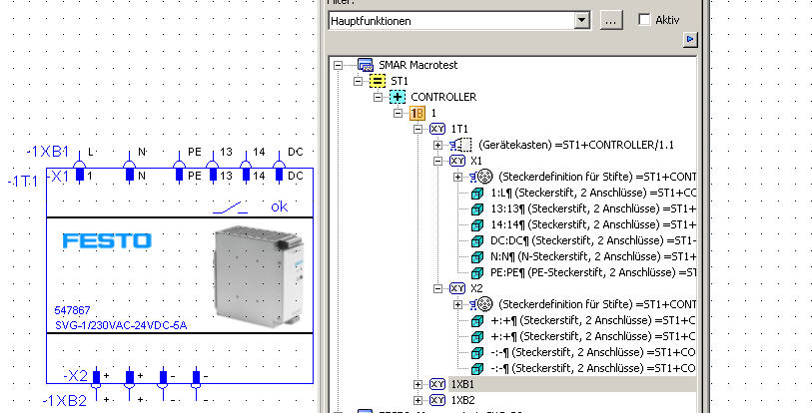This screenshot has width=812, height=413.
Task: Click the cube icon of pin 13:13
Action: (x=477, y=209)
